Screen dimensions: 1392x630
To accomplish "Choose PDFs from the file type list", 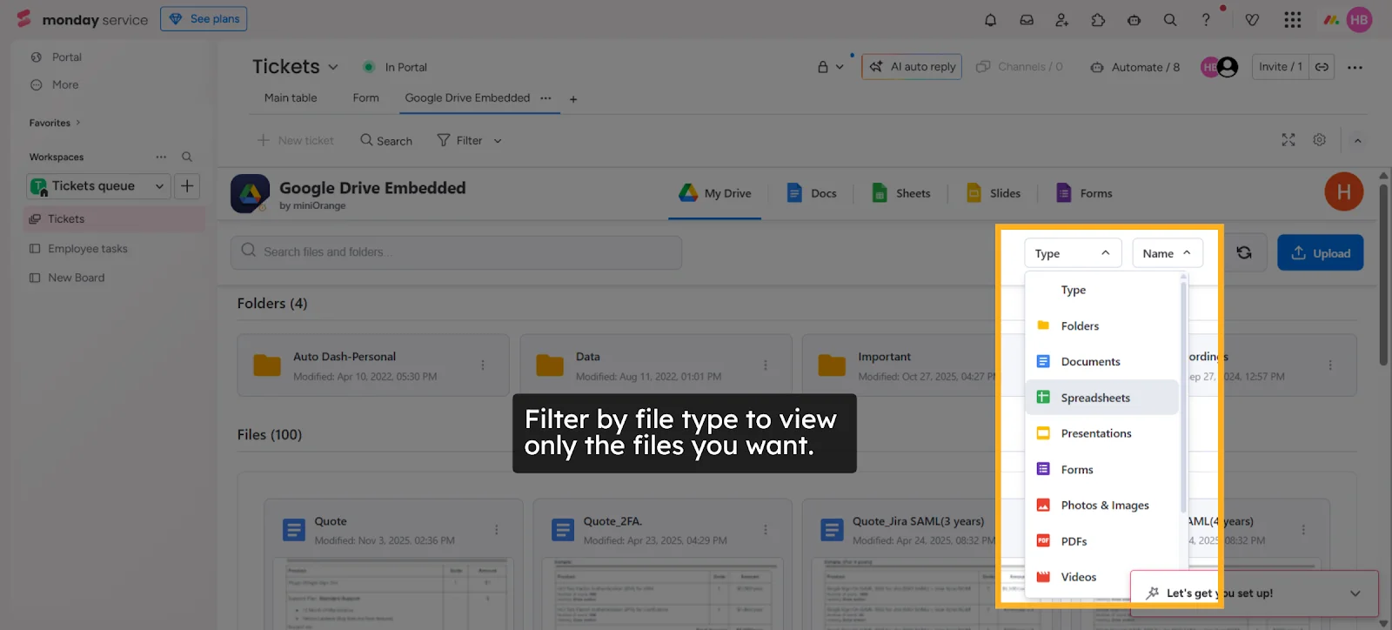I will [1074, 541].
